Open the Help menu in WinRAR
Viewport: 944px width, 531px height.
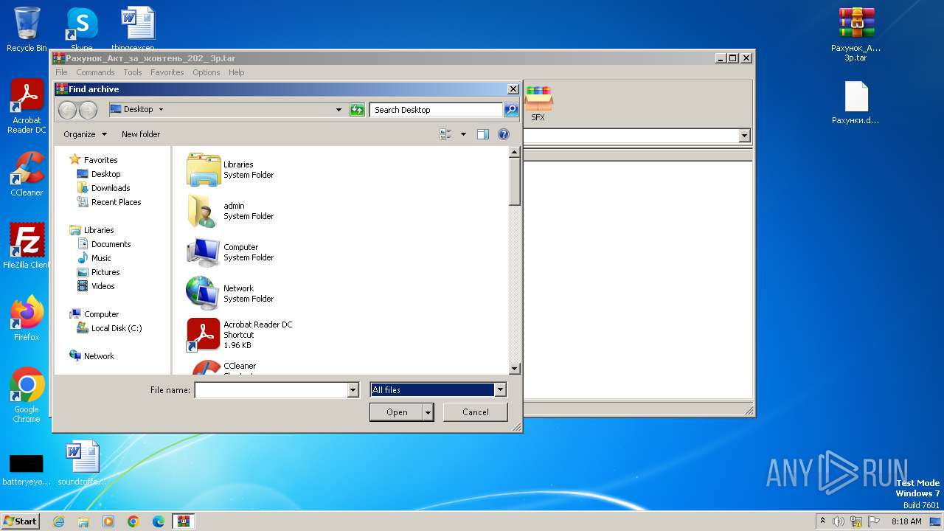pyautogui.click(x=237, y=72)
